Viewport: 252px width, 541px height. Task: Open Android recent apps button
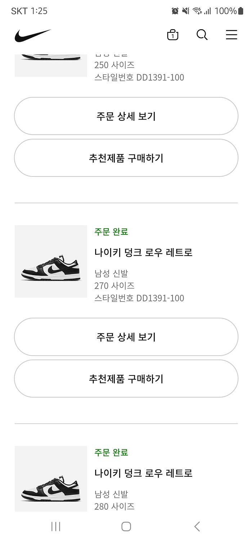tap(56, 527)
